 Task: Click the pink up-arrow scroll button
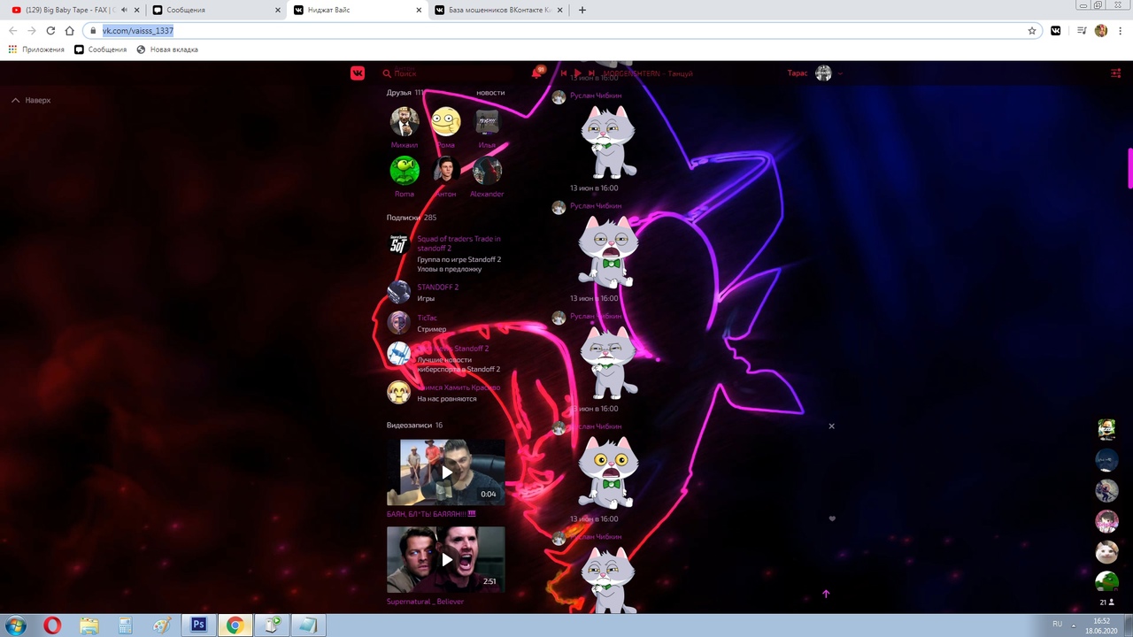826,594
